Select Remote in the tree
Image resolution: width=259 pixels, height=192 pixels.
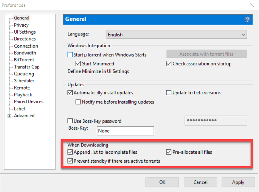pos(22,88)
